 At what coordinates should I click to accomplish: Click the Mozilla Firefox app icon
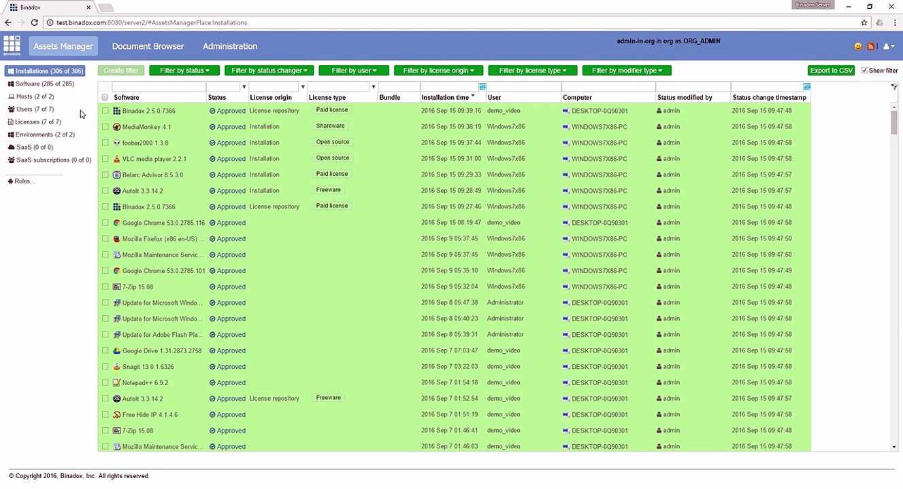pos(117,239)
